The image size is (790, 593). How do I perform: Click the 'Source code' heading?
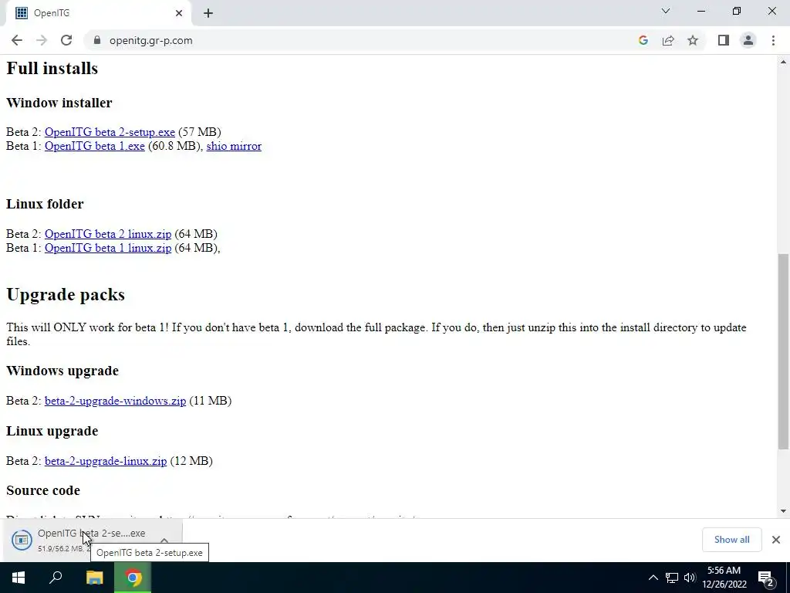(x=43, y=490)
